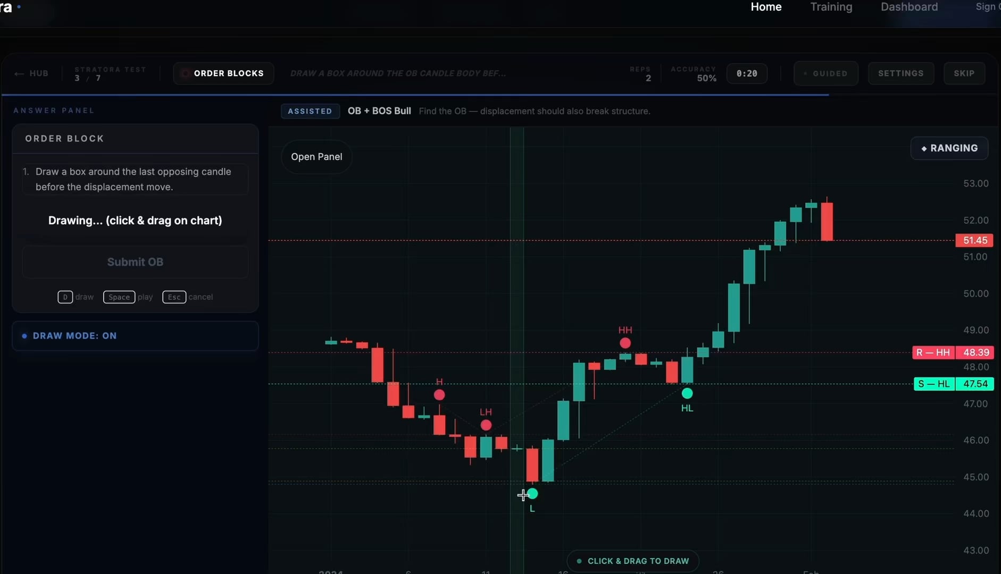Click the R — HH 48.39 price label
The width and height of the screenshot is (1001, 574).
pyautogui.click(x=952, y=352)
